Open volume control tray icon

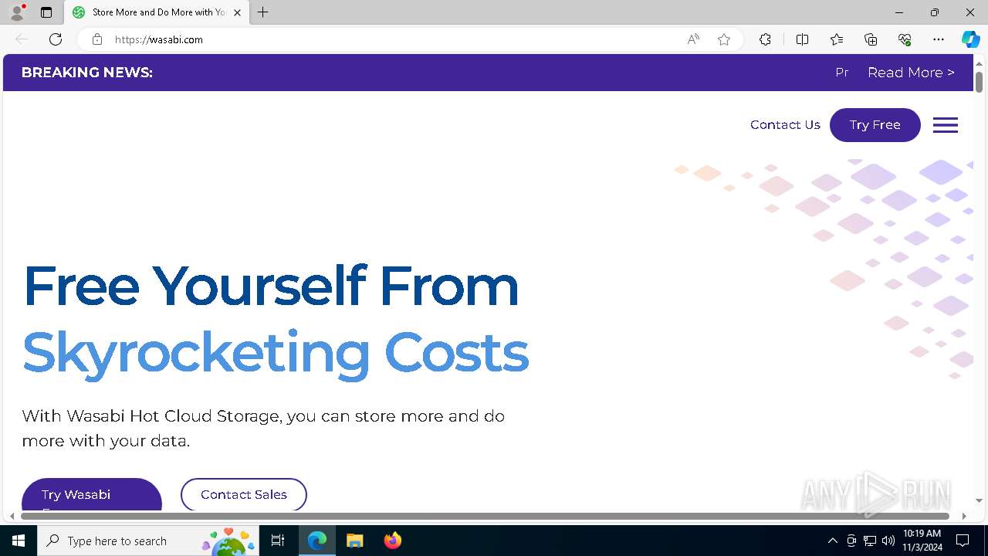point(888,541)
